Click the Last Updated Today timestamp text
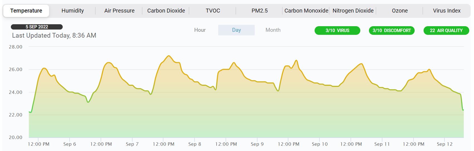 (x=54, y=35)
